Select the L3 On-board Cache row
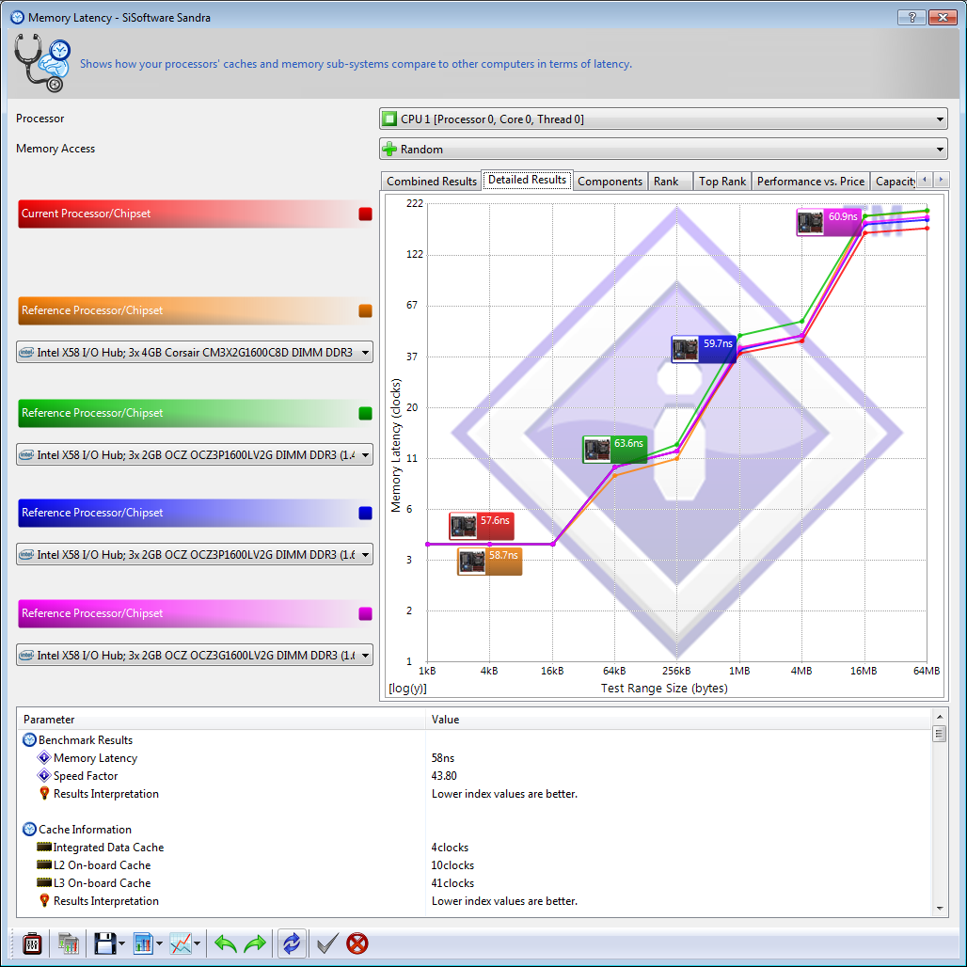967x967 pixels. [x=102, y=883]
